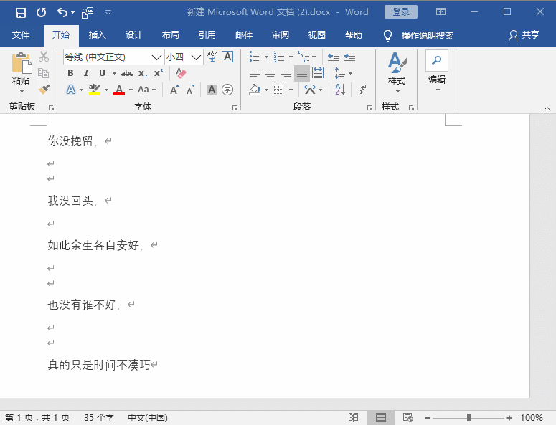Screen dimensions: 556x425
Task: Click the Redo/repeat icon
Action: pyautogui.click(x=42, y=13)
